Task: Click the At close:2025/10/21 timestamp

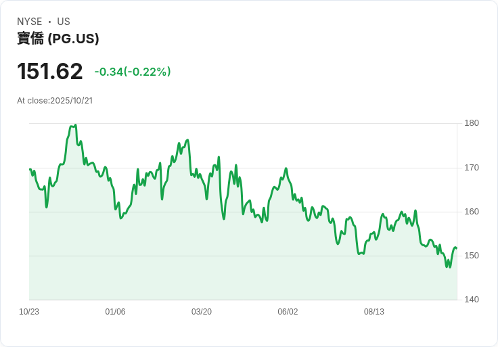Action: pyautogui.click(x=55, y=101)
